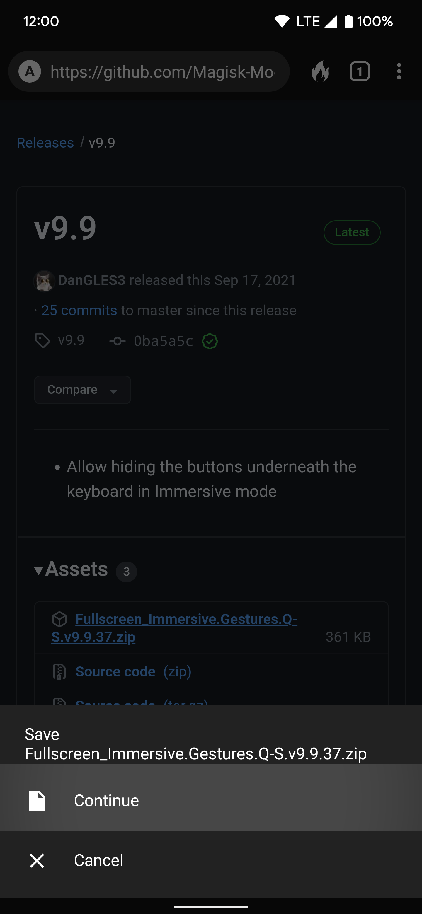Tap the fire clear-data icon

tap(320, 71)
